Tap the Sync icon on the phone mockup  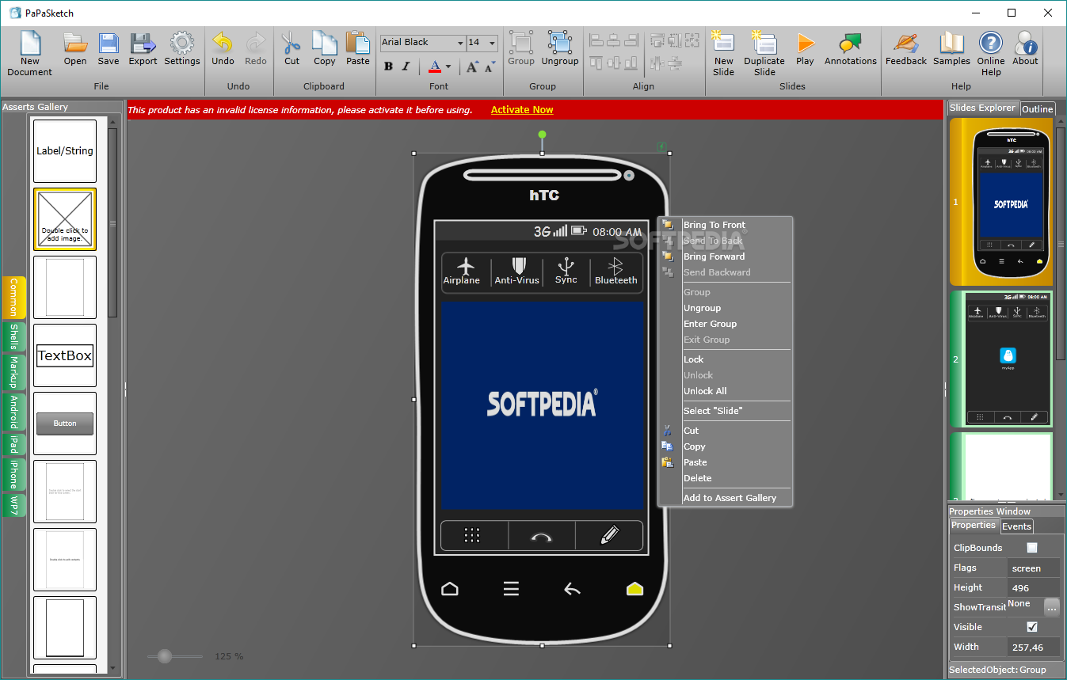point(566,265)
